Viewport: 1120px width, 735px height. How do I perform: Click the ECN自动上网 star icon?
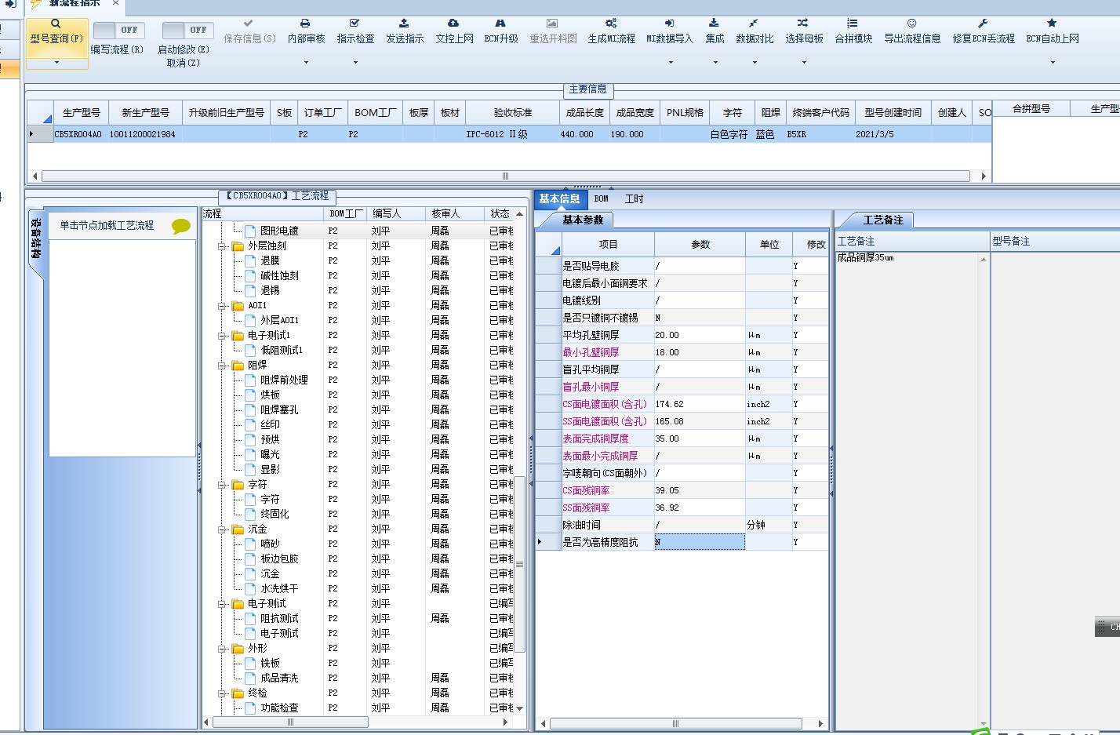point(1052,24)
